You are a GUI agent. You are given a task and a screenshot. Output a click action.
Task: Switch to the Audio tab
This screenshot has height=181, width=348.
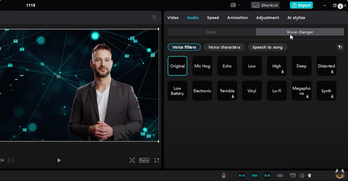[x=193, y=17]
